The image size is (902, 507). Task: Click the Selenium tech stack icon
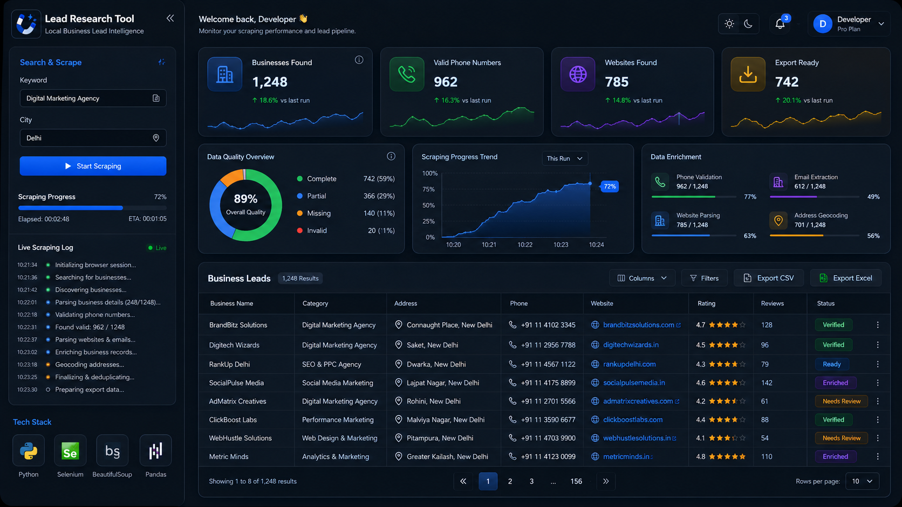pos(70,450)
